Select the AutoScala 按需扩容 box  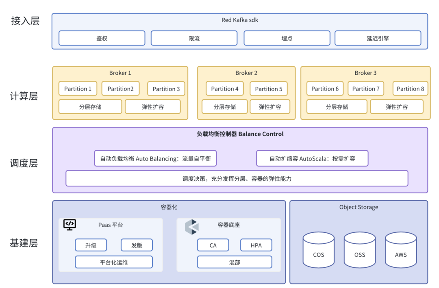pos(312,158)
